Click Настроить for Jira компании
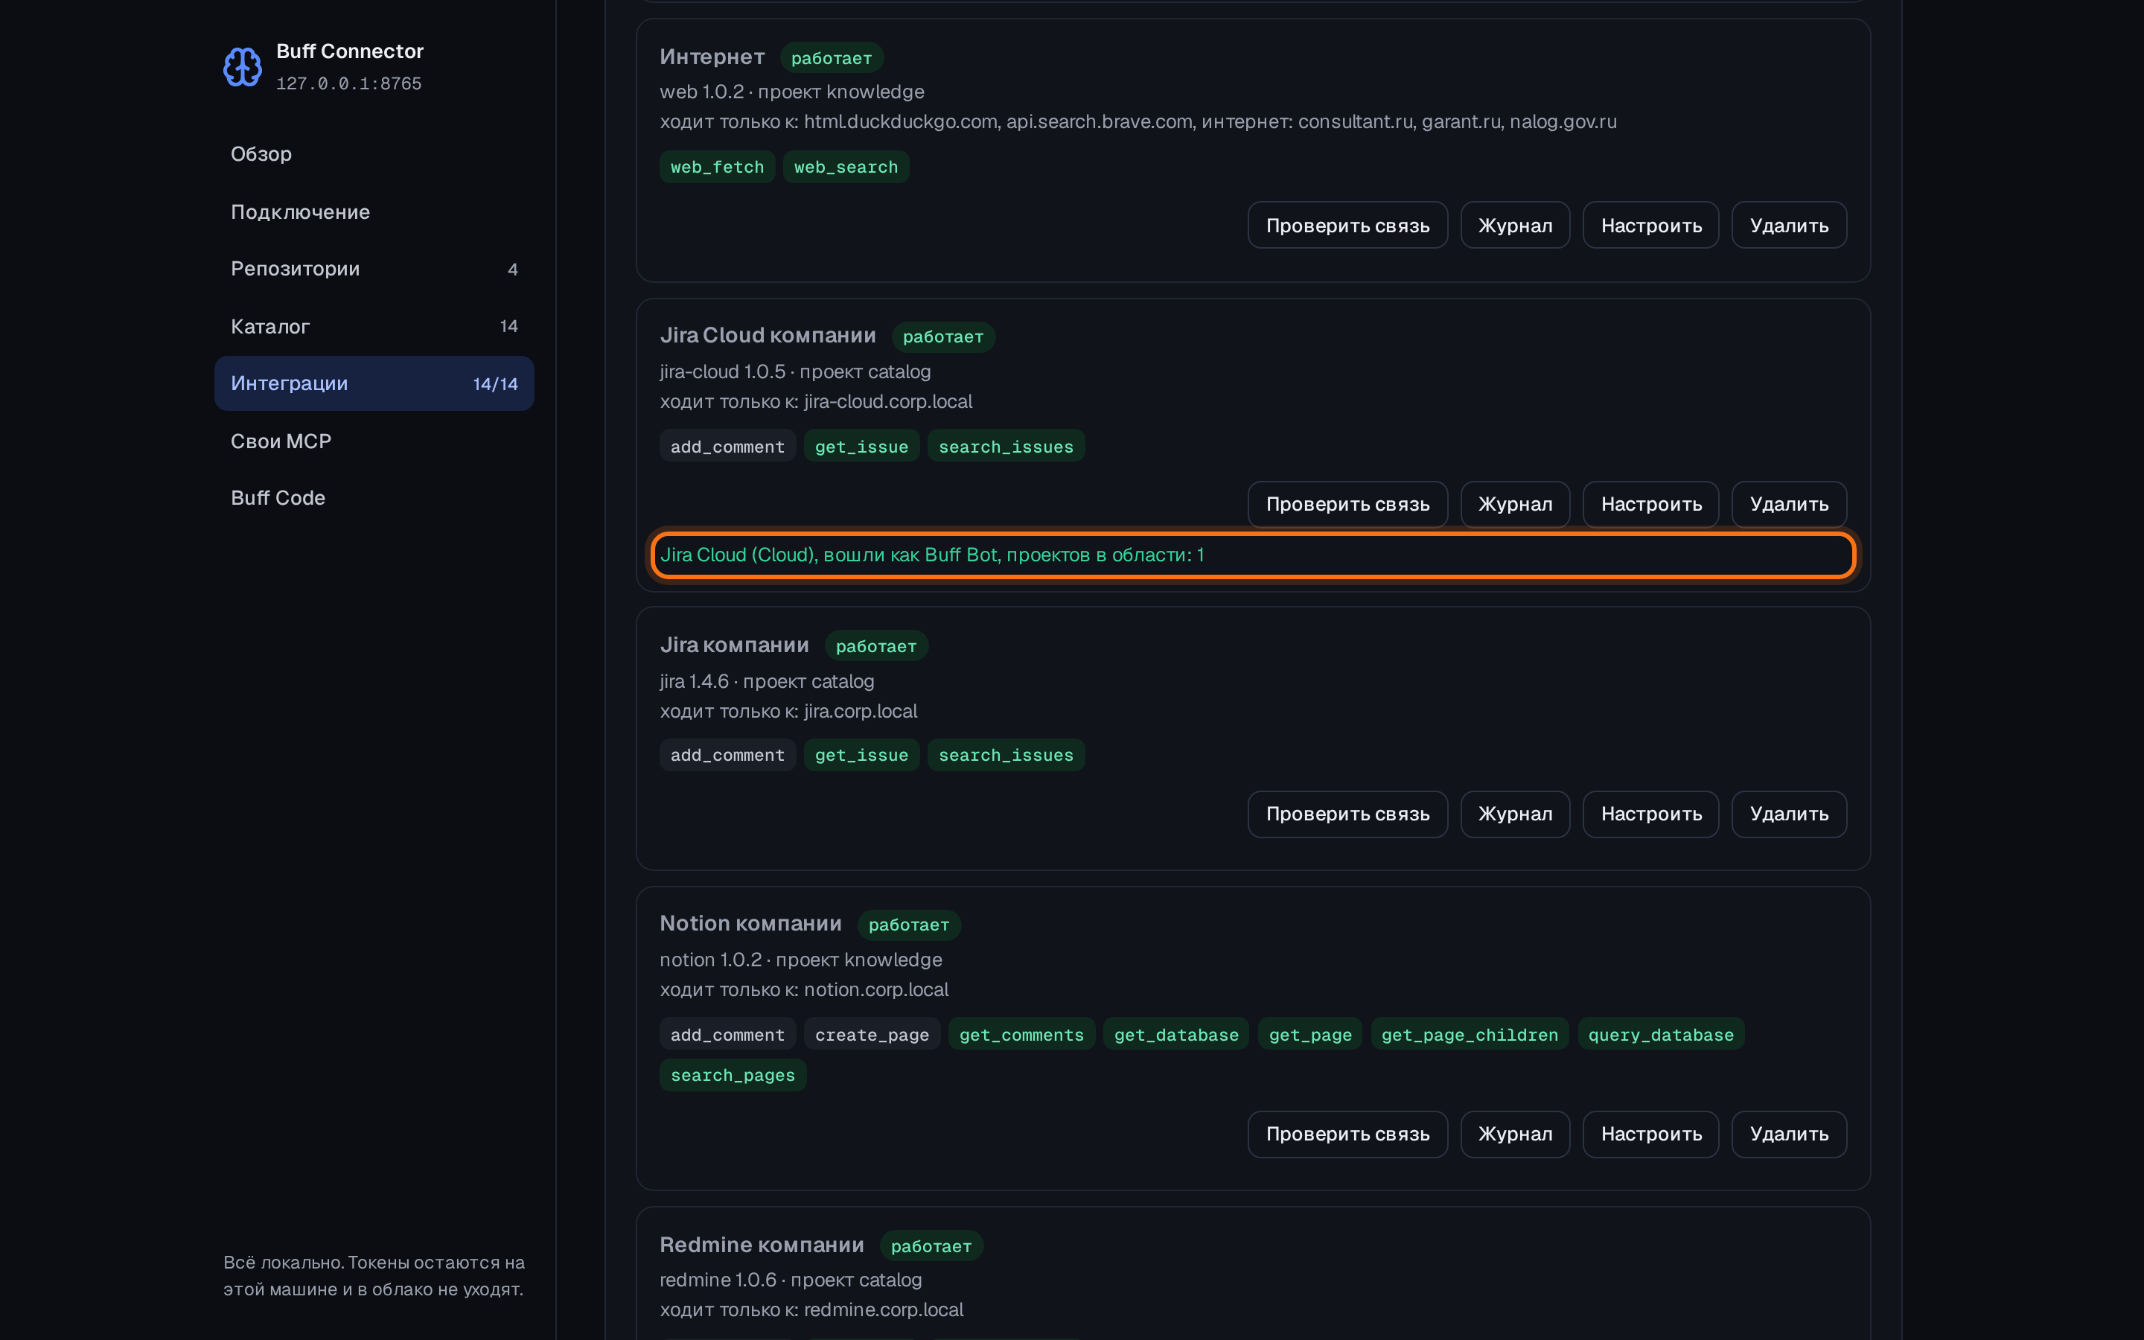This screenshot has width=2144, height=1340. point(1650,814)
